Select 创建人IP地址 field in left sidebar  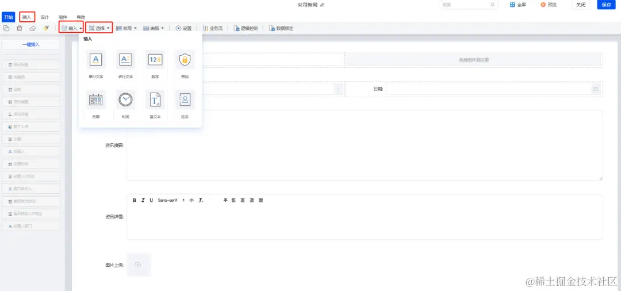[x=31, y=176]
